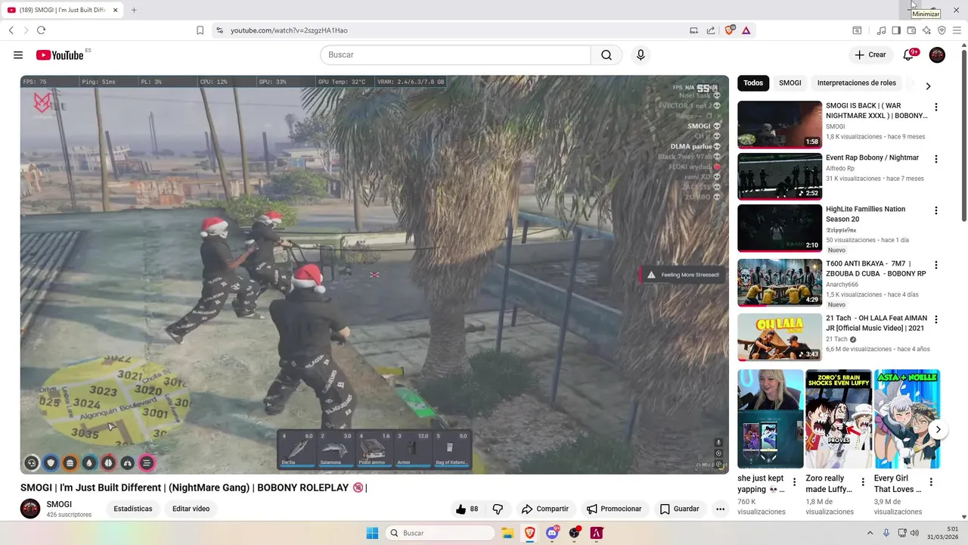
Task: Open 21 Tach OH LALA video thumbnail
Action: (x=780, y=338)
